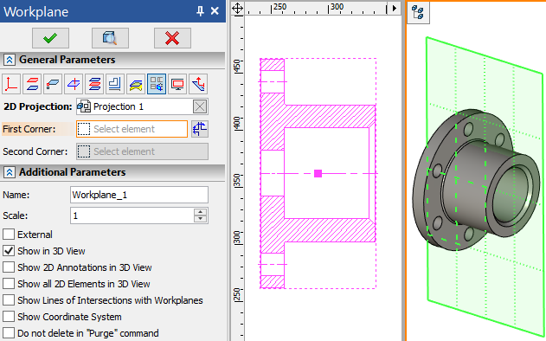Confirm the workplane with the green checkmark
Viewport: 546px width, 341px height.
click(x=50, y=38)
